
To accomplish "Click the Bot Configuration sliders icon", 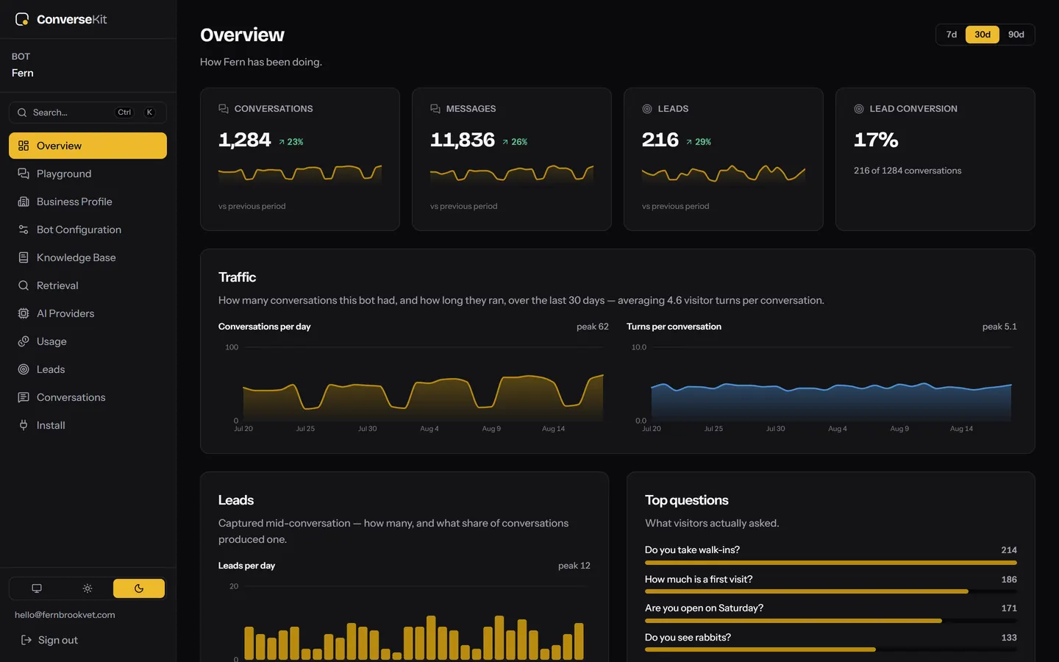I will click(x=24, y=229).
